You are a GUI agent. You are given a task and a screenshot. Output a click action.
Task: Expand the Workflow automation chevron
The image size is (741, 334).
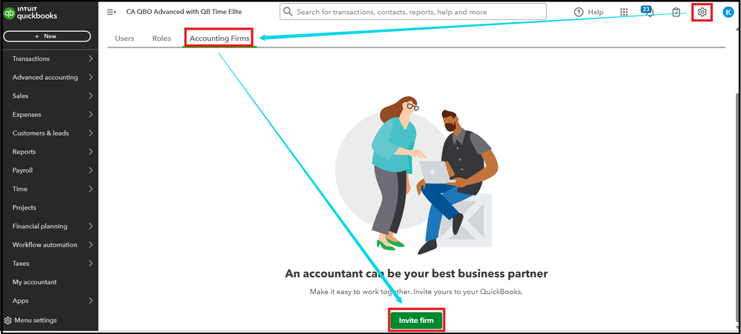(90, 245)
